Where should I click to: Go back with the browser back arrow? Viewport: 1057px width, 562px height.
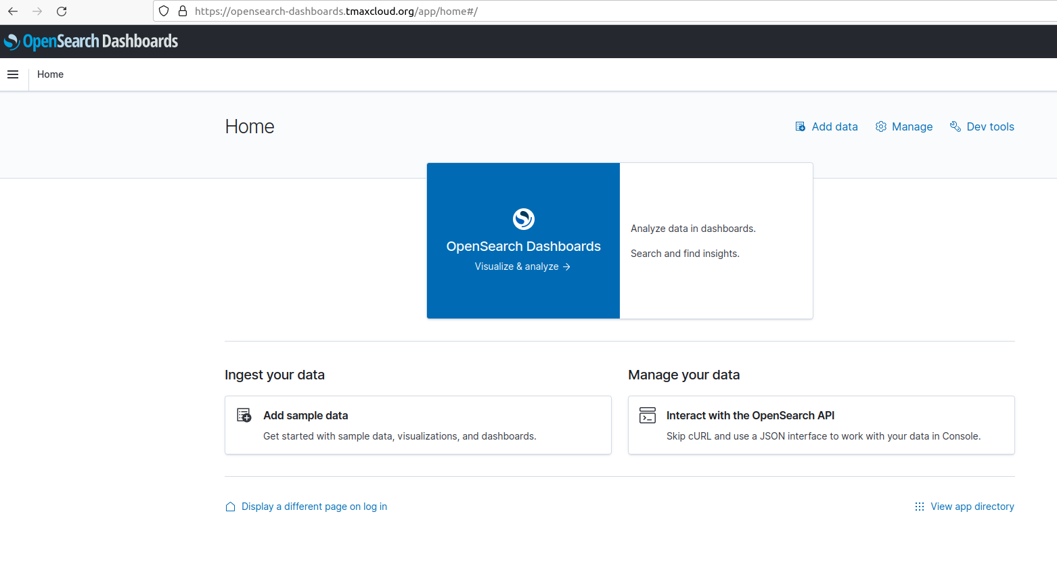click(13, 11)
